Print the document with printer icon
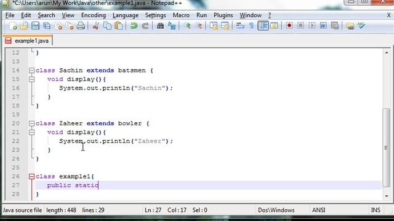Screen dimensions: 394x221 81,26
